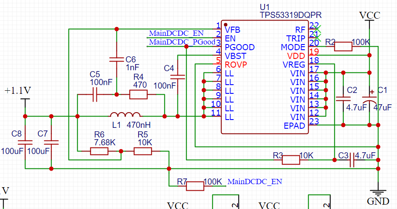Click MainDCDC_EN net label at EN pin

click(x=176, y=33)
